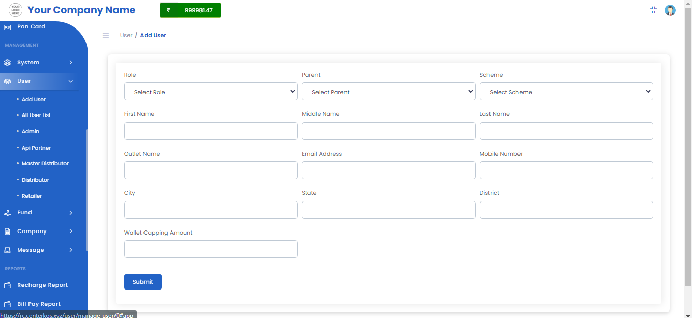The width and height of the screenshot is (692, 318).
Task: Go to Master Distributor in sidebar
Action: 45,164
